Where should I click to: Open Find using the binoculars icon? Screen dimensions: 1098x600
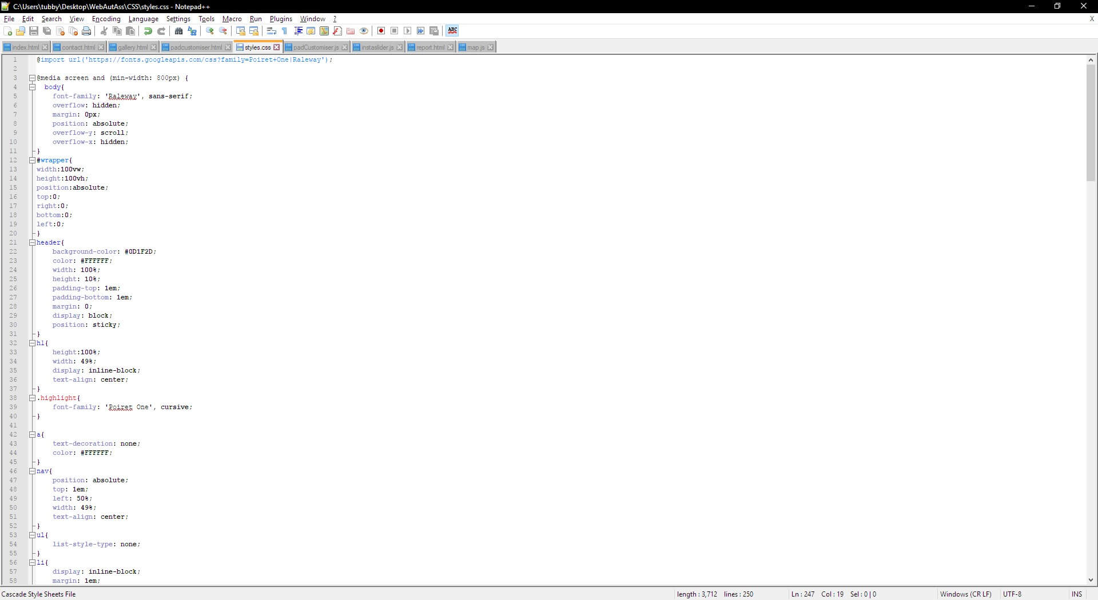pyautogui.click(x=179, y=31)
